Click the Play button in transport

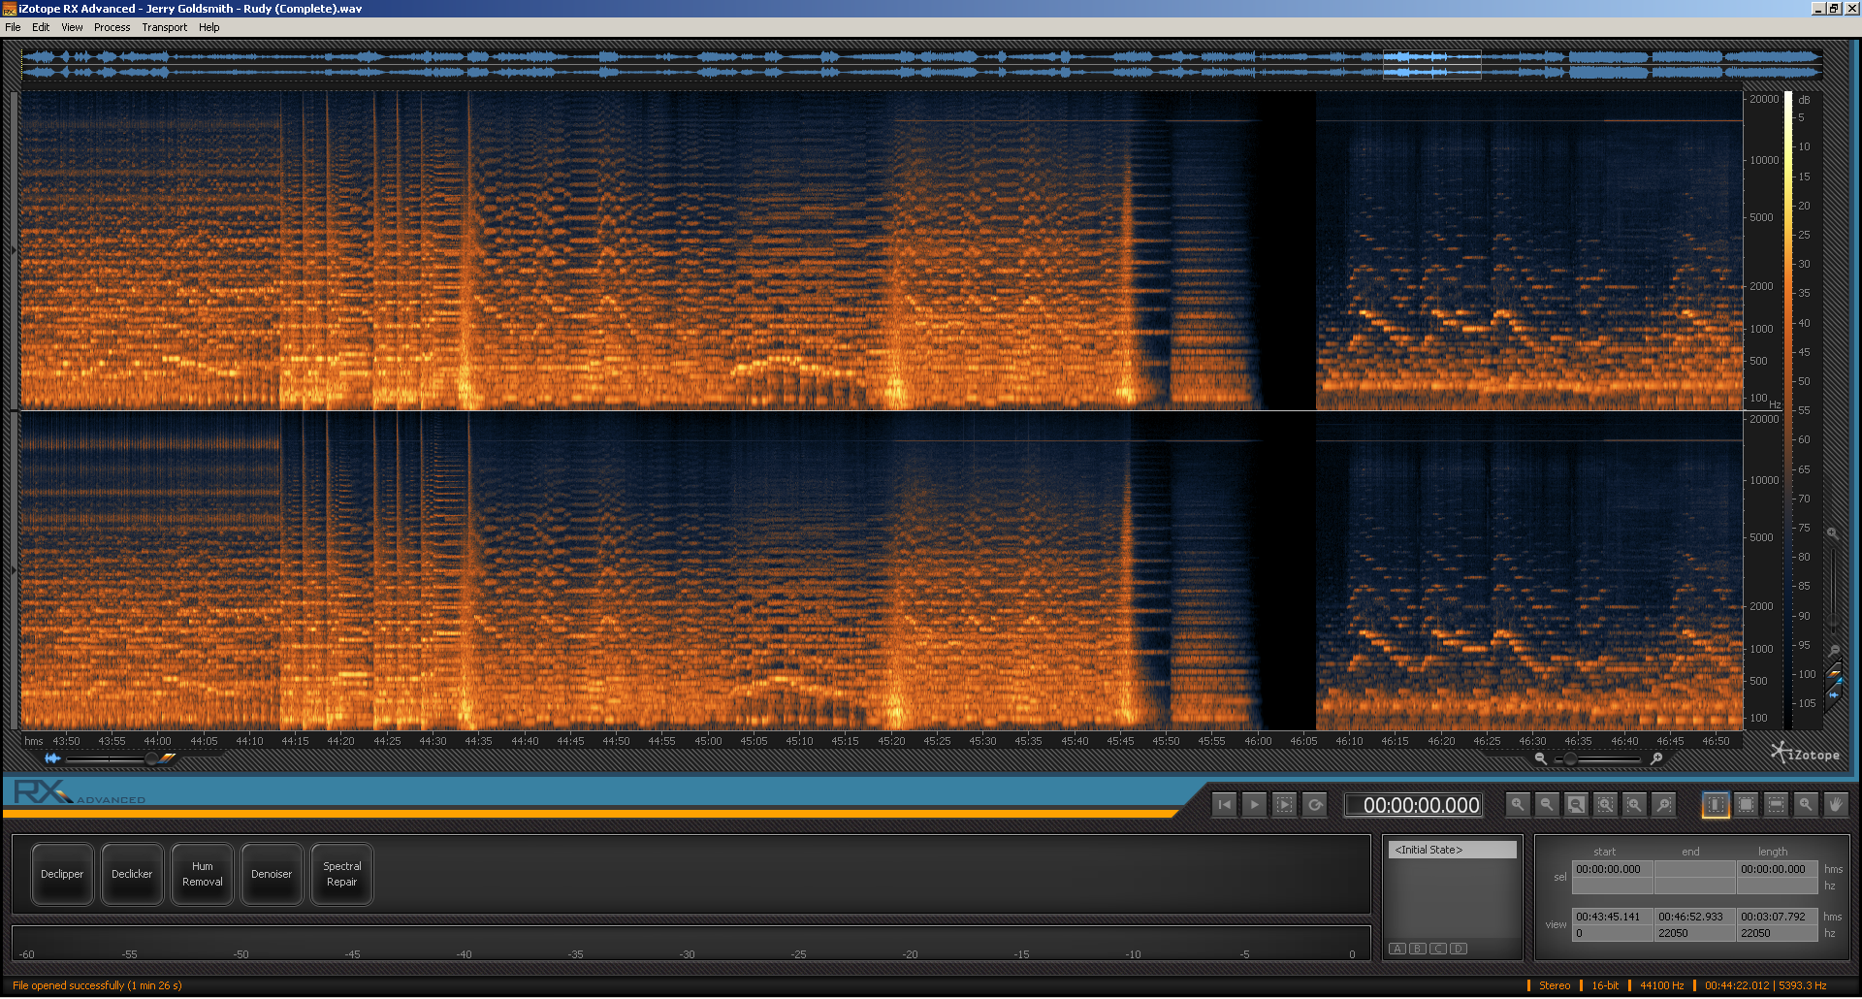1254,805
